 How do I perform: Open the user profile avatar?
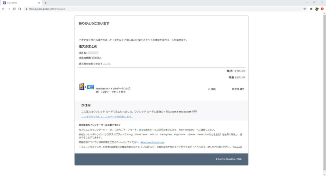click(317, 9)
